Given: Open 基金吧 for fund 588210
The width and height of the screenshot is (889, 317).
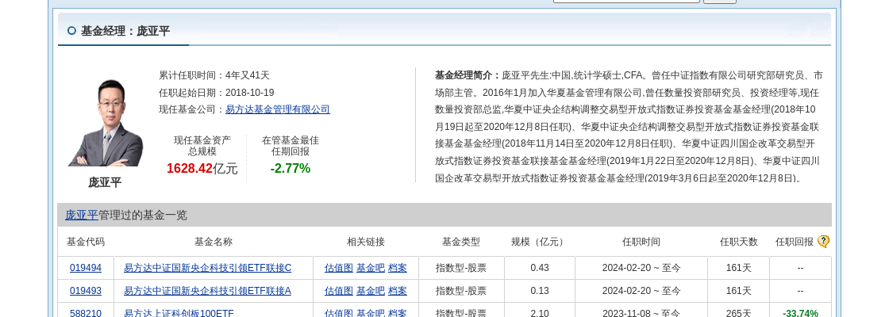Looking at the screenshot, I should click(x=370, y=313).
